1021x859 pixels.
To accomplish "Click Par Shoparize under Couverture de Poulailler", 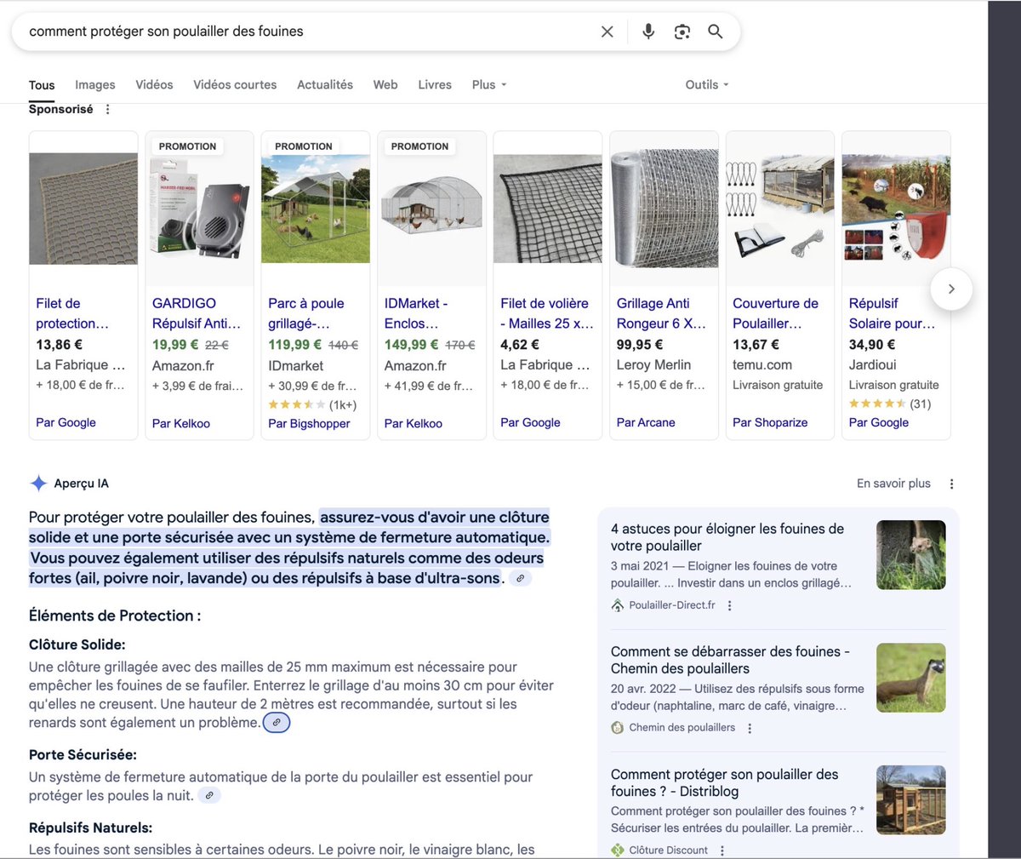I will click(x=770, y=422).
